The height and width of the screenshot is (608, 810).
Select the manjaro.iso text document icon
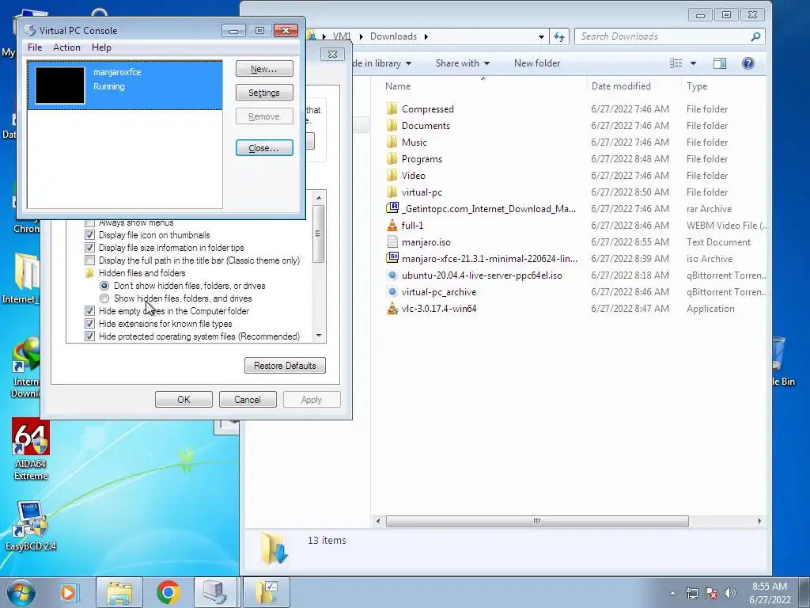(x=392, y=242)
